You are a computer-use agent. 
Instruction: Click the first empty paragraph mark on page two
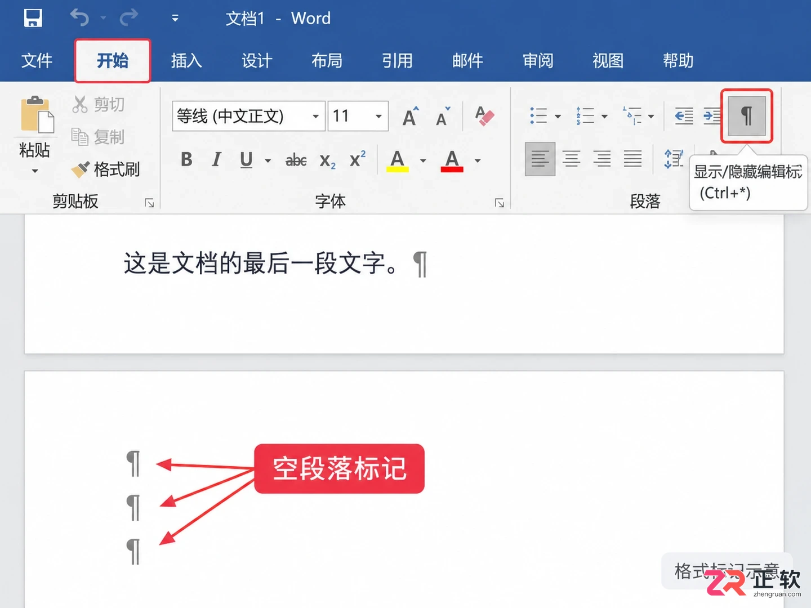pyautogui.click(x=133, y=463)
